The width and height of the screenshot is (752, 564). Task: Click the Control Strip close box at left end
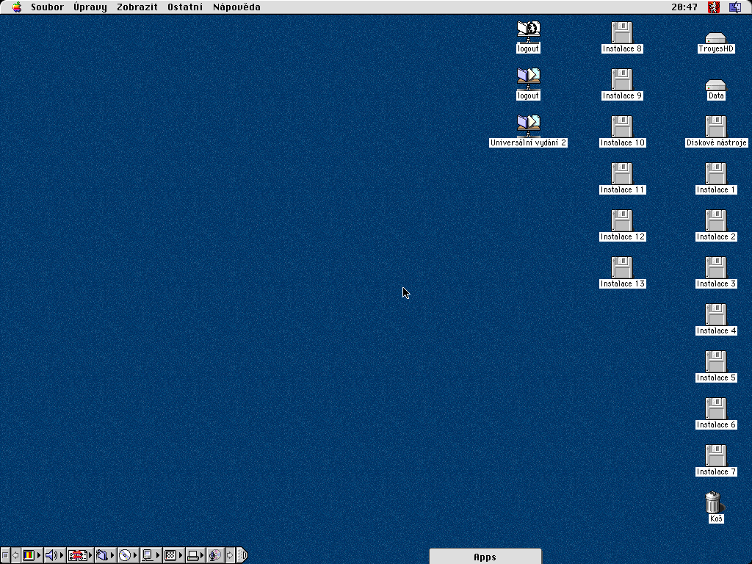click(x=5, y=555)
